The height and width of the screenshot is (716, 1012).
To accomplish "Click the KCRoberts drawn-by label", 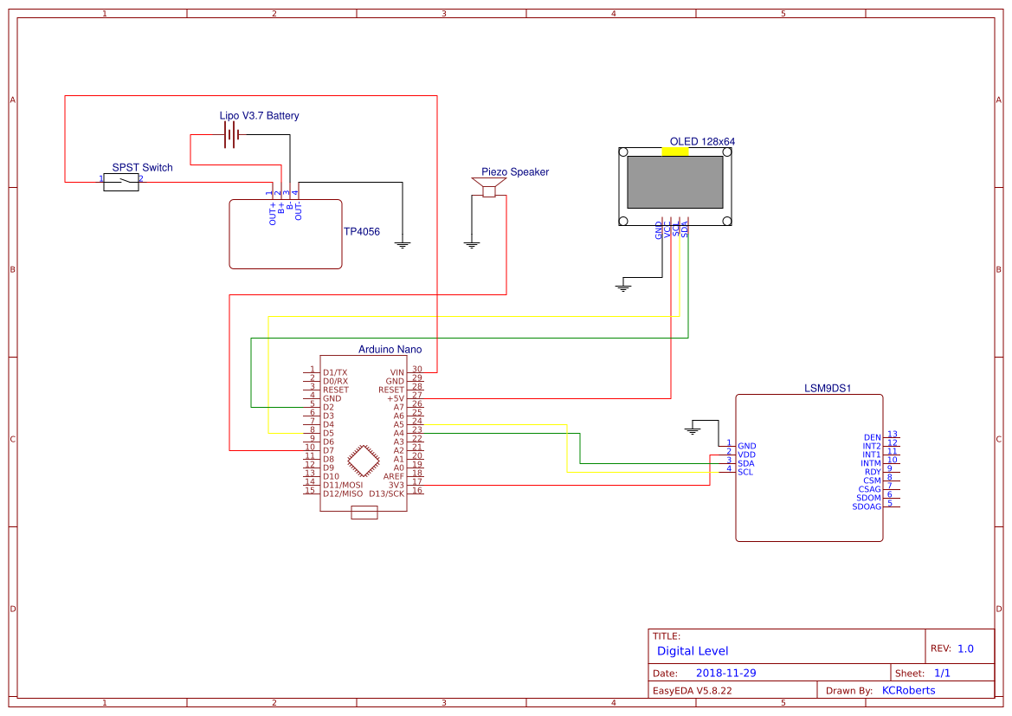I will (908, 690).
